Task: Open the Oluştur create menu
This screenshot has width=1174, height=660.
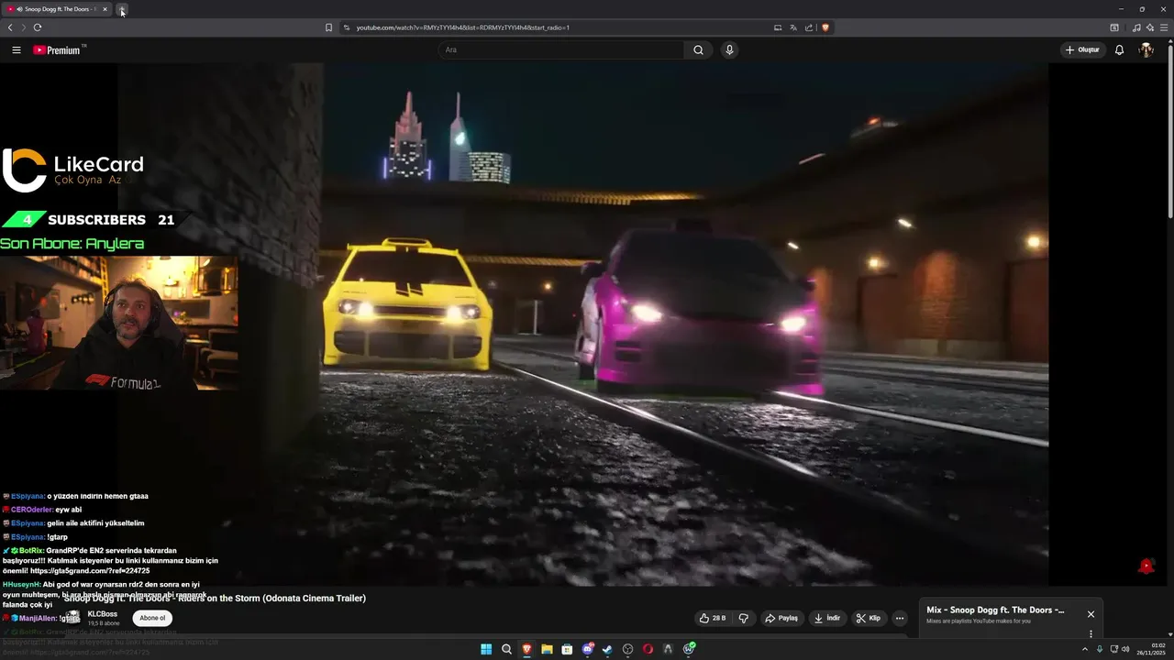Action: [x=1082, y=49]
